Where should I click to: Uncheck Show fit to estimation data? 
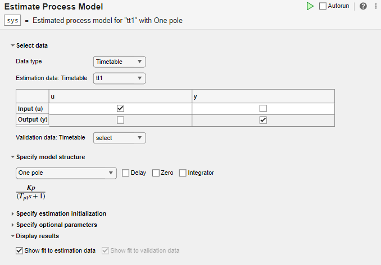(20, 250)
